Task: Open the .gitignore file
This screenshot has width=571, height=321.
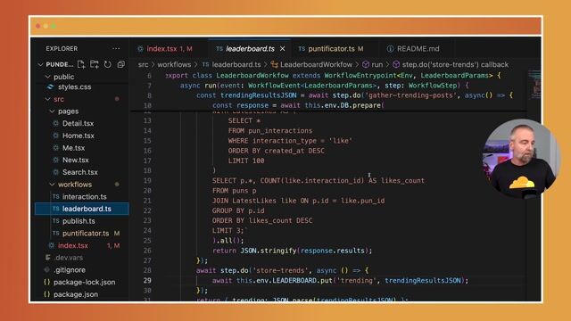Action: (x=70, y=270)
